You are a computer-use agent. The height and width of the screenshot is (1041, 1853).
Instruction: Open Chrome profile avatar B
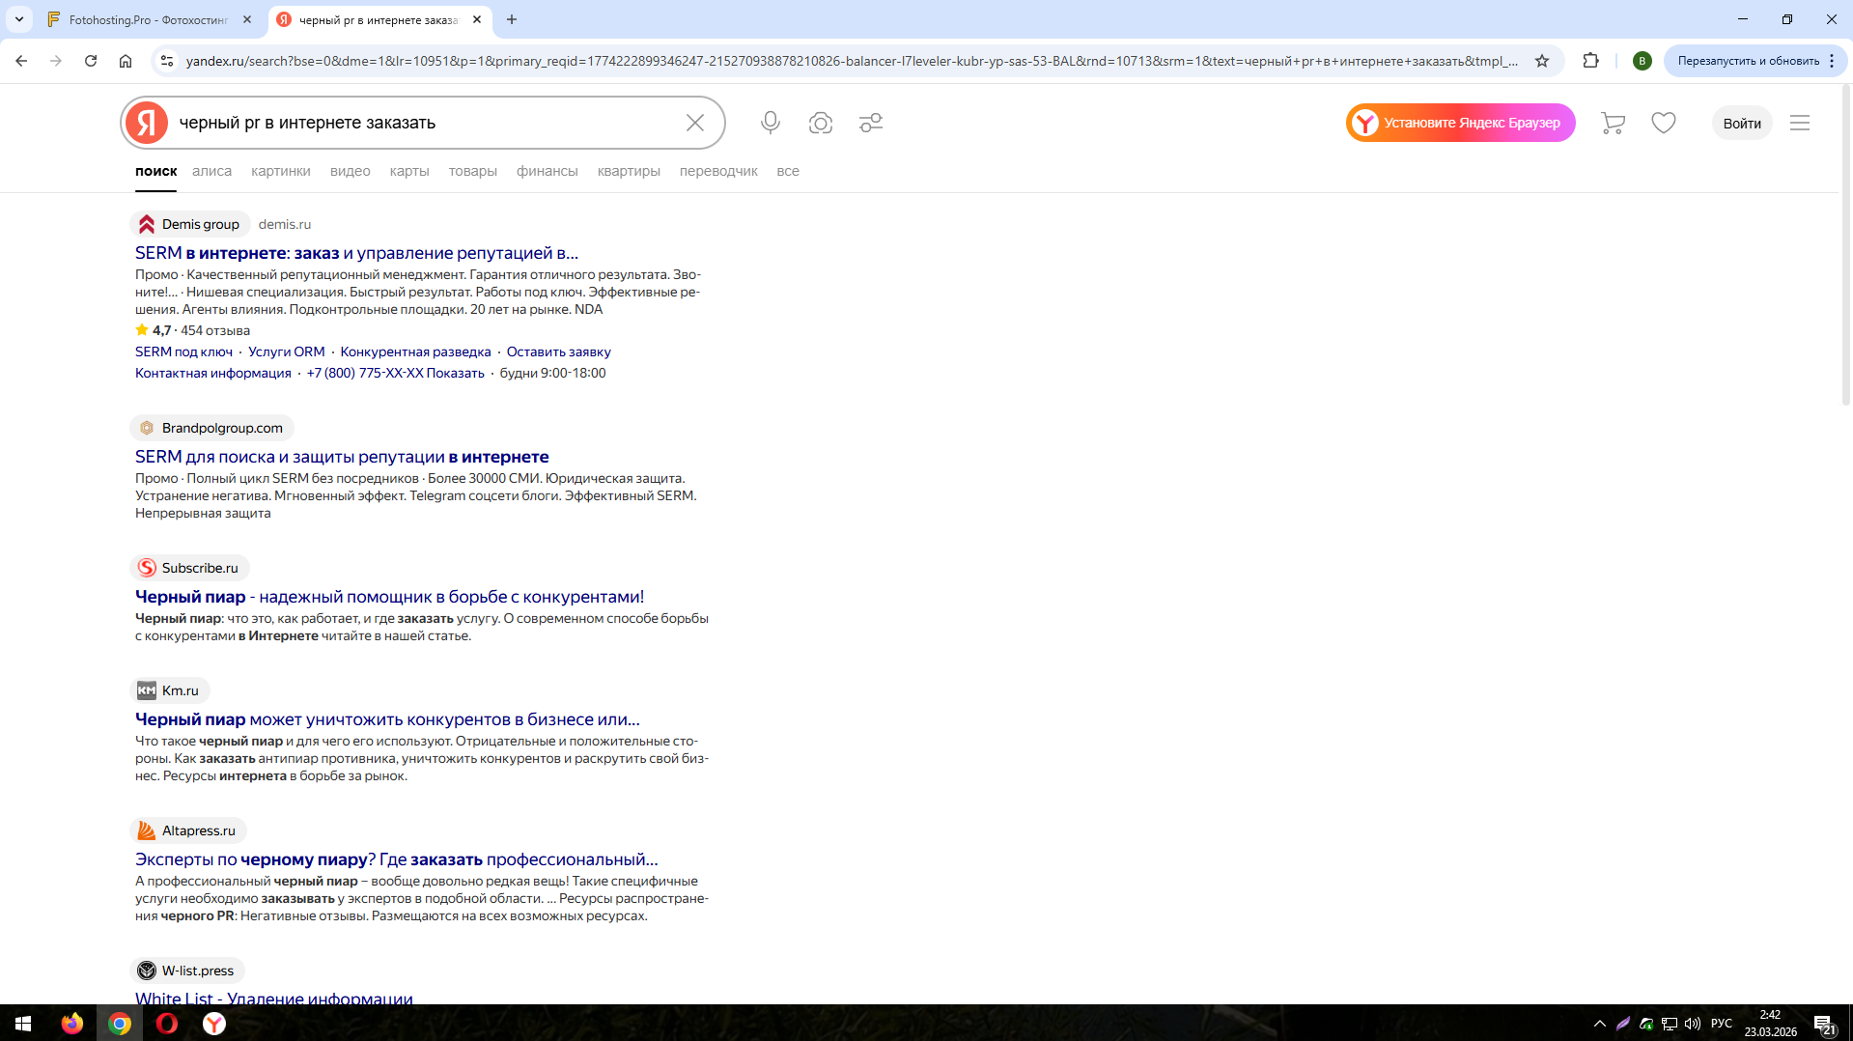click(x=1642, y=61)
